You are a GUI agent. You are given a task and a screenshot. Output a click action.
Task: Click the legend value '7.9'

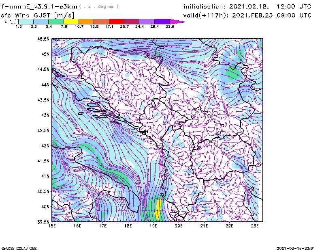pos(64,26)
